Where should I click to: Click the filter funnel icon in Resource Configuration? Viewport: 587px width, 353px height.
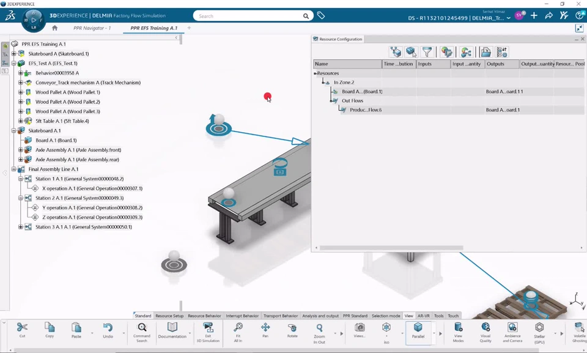427,52
